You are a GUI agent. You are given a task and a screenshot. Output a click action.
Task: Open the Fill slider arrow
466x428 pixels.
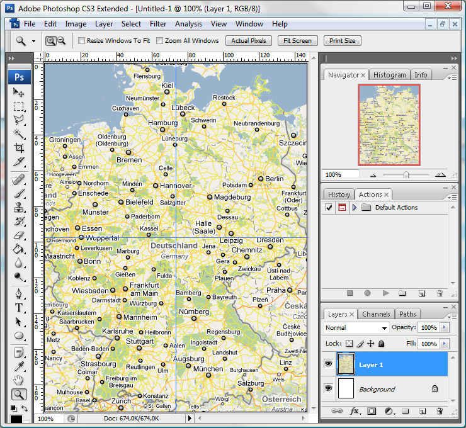coord(445,344)
